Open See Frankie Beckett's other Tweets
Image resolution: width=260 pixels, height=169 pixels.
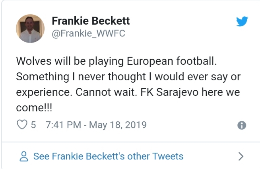(x=108, y=156)
